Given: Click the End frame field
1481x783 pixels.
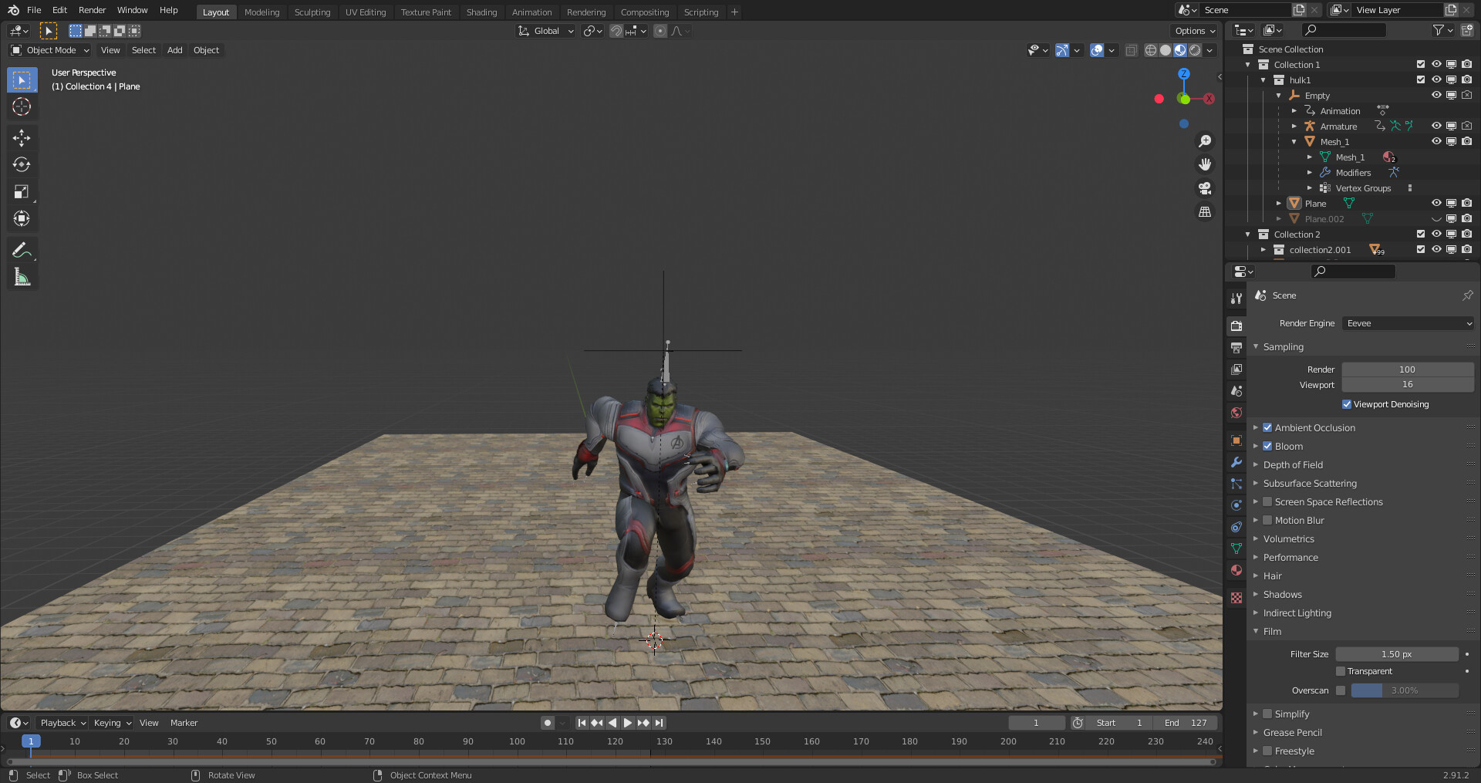Looking at the screenshot, I should [1186, 723].
